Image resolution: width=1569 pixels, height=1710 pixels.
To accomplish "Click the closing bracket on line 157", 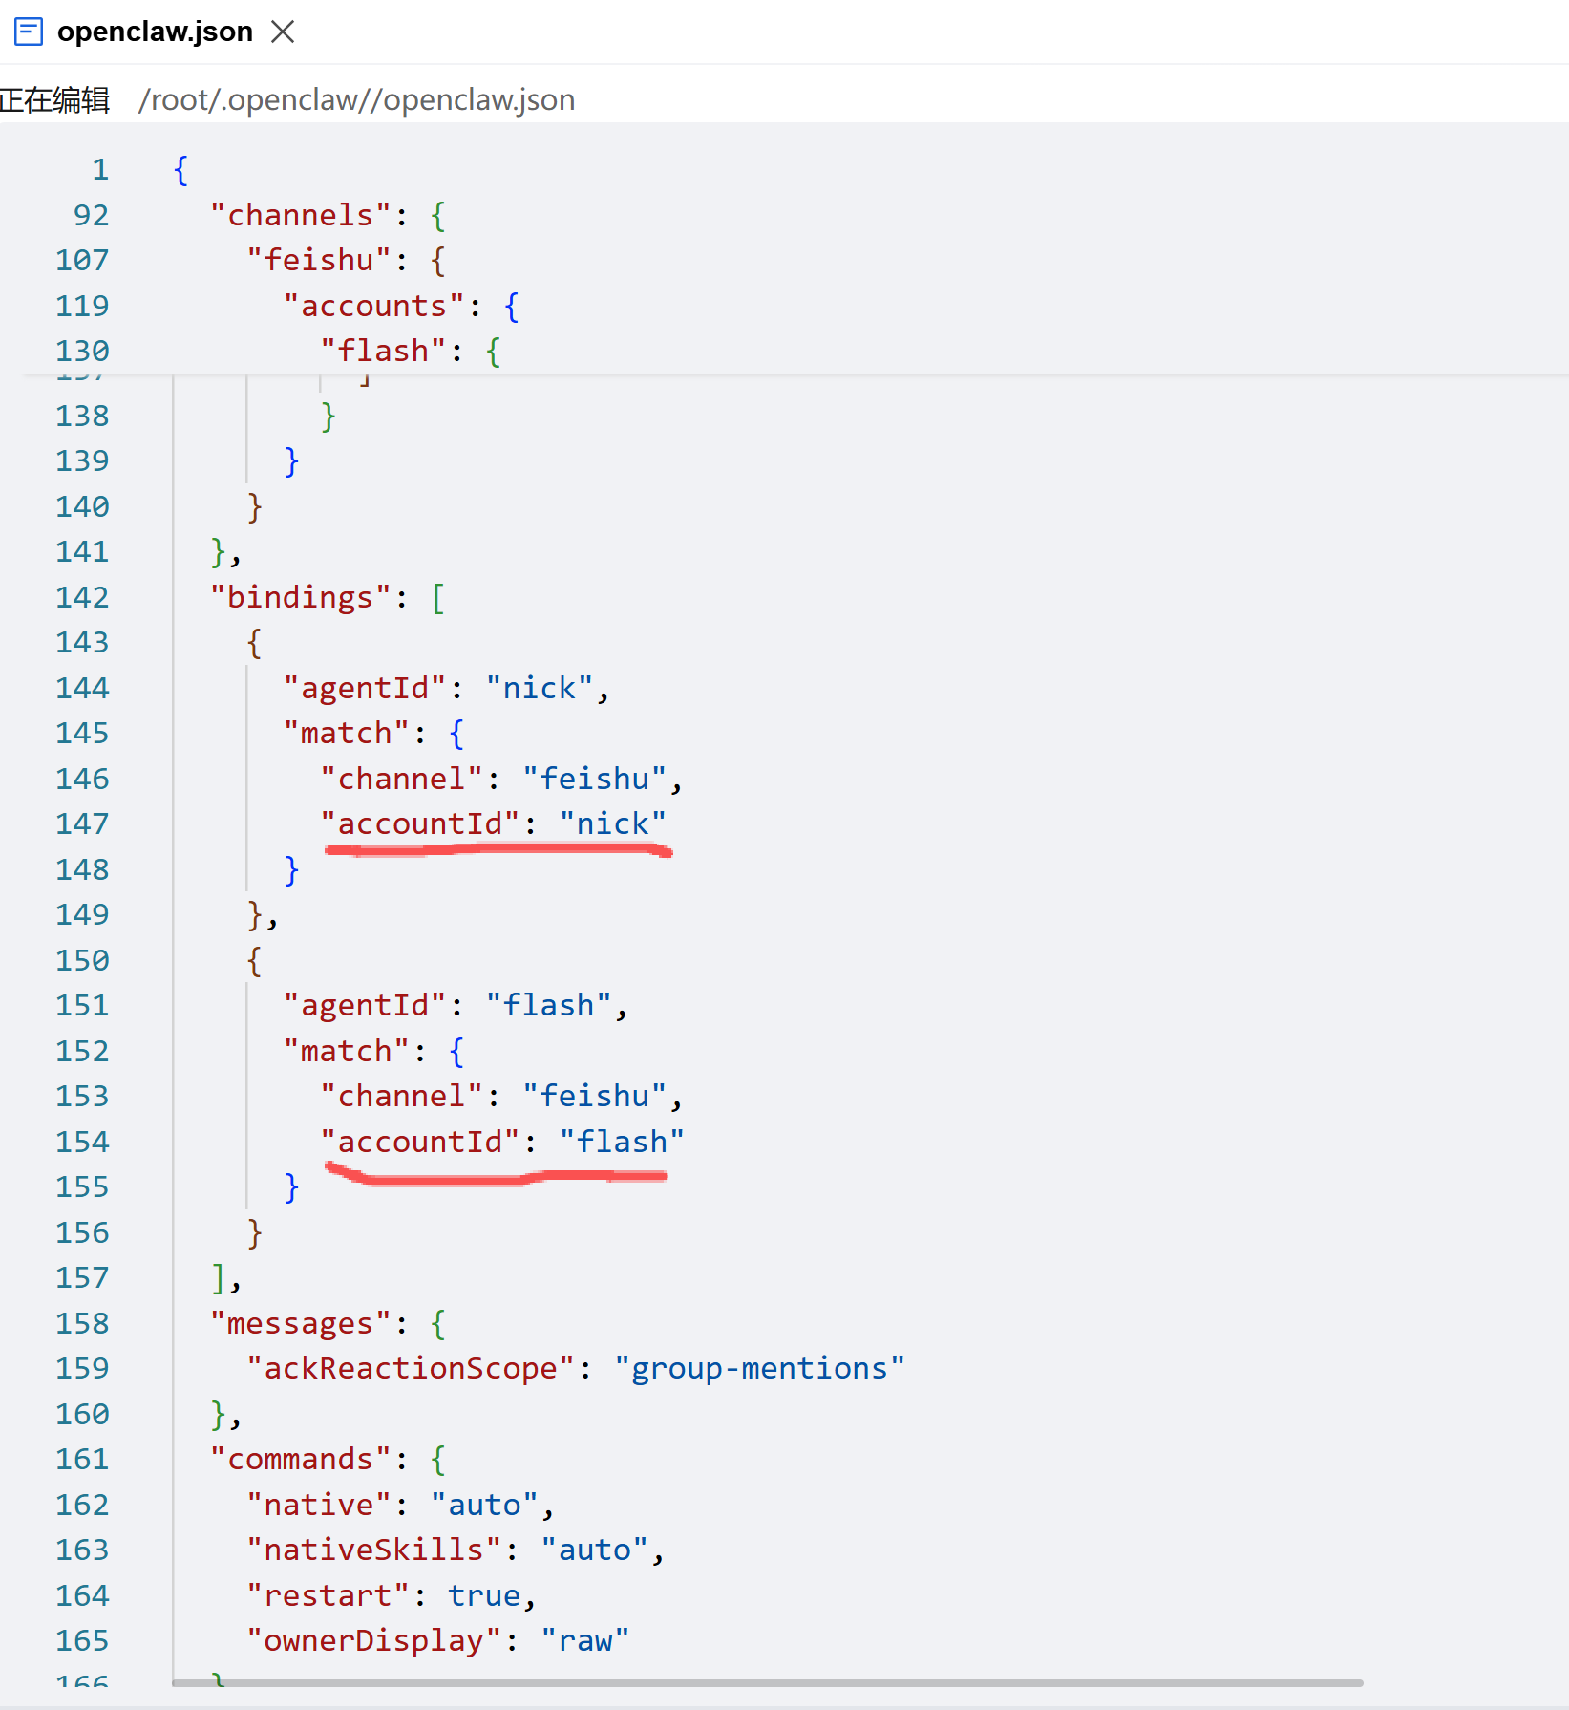I will (219, 1277).
